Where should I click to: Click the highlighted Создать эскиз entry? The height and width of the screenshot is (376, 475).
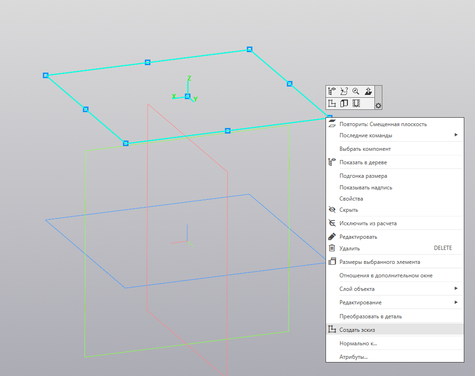tap(395, 329)
